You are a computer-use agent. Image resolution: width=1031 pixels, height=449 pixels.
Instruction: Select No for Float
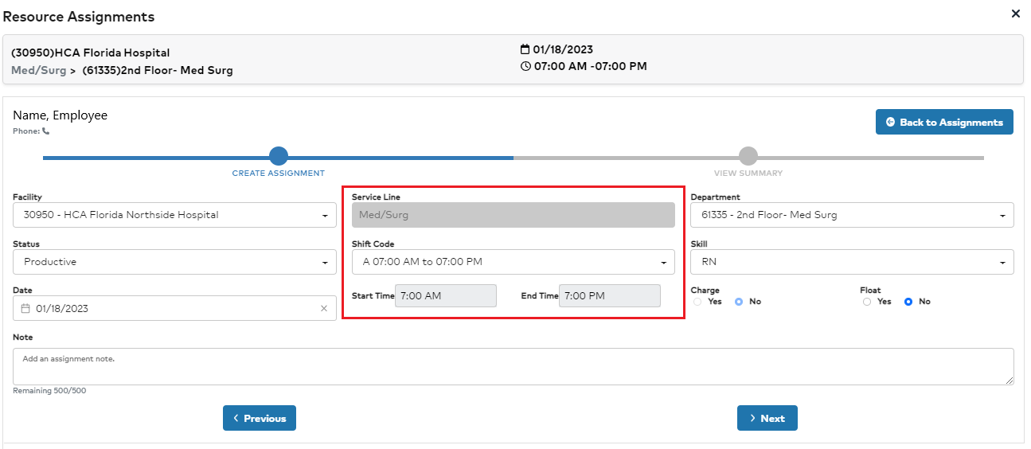point(908,302)
